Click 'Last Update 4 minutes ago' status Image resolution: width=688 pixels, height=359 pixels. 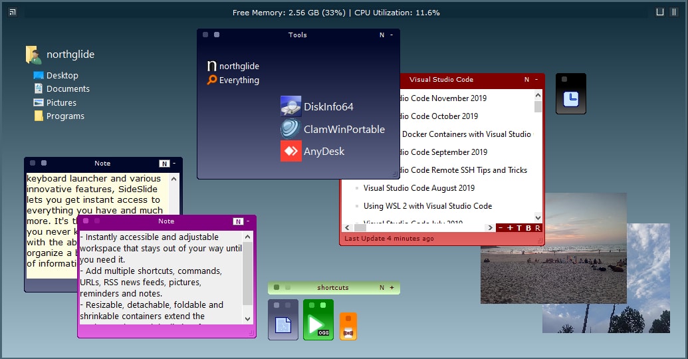tap(389, 238)
